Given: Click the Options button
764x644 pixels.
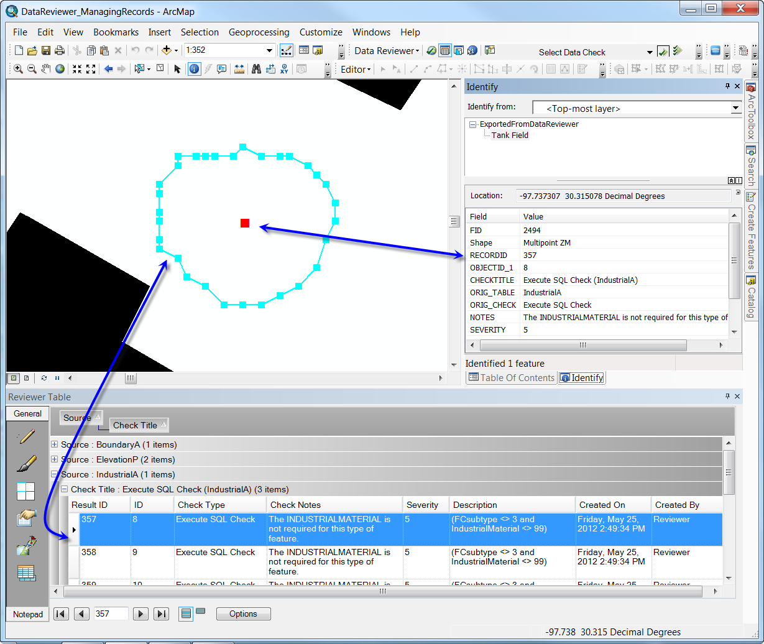Looking at the screenshot, I should point(243,614).
